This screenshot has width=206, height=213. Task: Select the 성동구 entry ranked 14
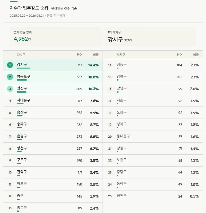pyautogui.click(x=122, y=64)
